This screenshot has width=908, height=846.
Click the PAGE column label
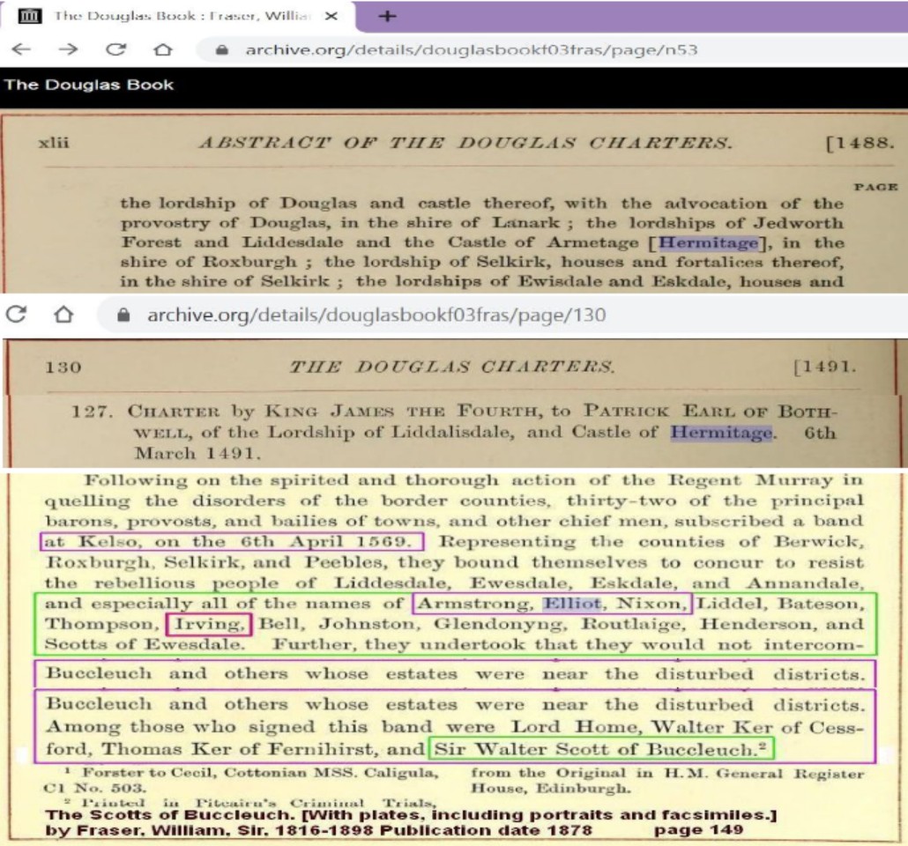point(875,187)
